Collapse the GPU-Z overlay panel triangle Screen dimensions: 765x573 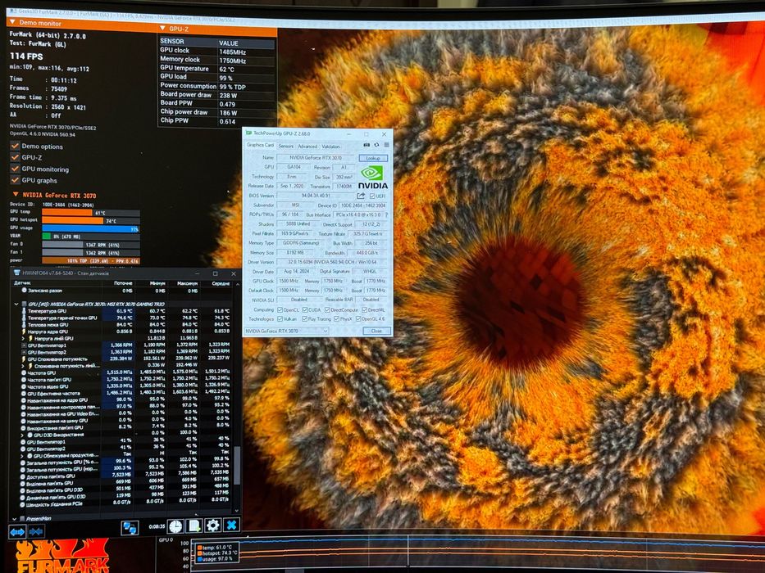click(163, 29)
